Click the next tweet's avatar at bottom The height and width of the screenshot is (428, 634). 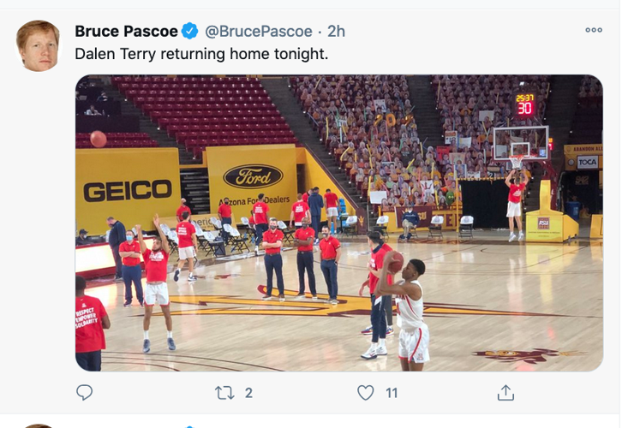pos(39,425)
